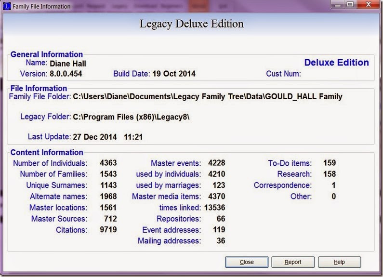Click Master events value 4228
The image size is (383, 277).
(x=217, y=163)
